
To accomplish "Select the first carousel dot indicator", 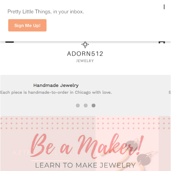I will 78,105.
